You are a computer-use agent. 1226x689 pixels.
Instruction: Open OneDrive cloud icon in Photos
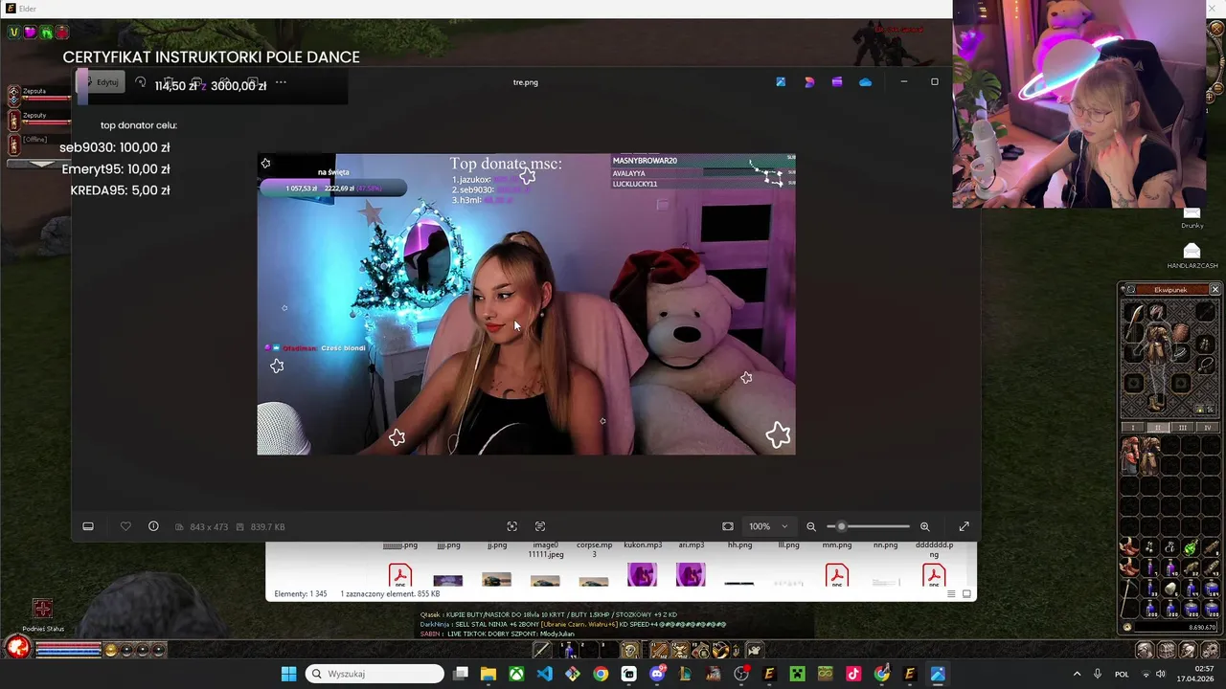pyautogui.click(x=865, y=82)
